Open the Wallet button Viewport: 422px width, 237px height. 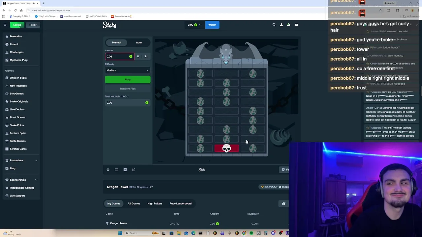coord(212,25)
